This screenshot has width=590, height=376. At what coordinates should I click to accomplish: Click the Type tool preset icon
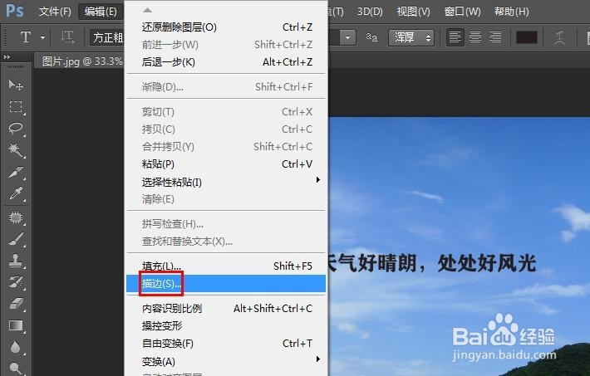pyautogui.click(x=26, y=37)
